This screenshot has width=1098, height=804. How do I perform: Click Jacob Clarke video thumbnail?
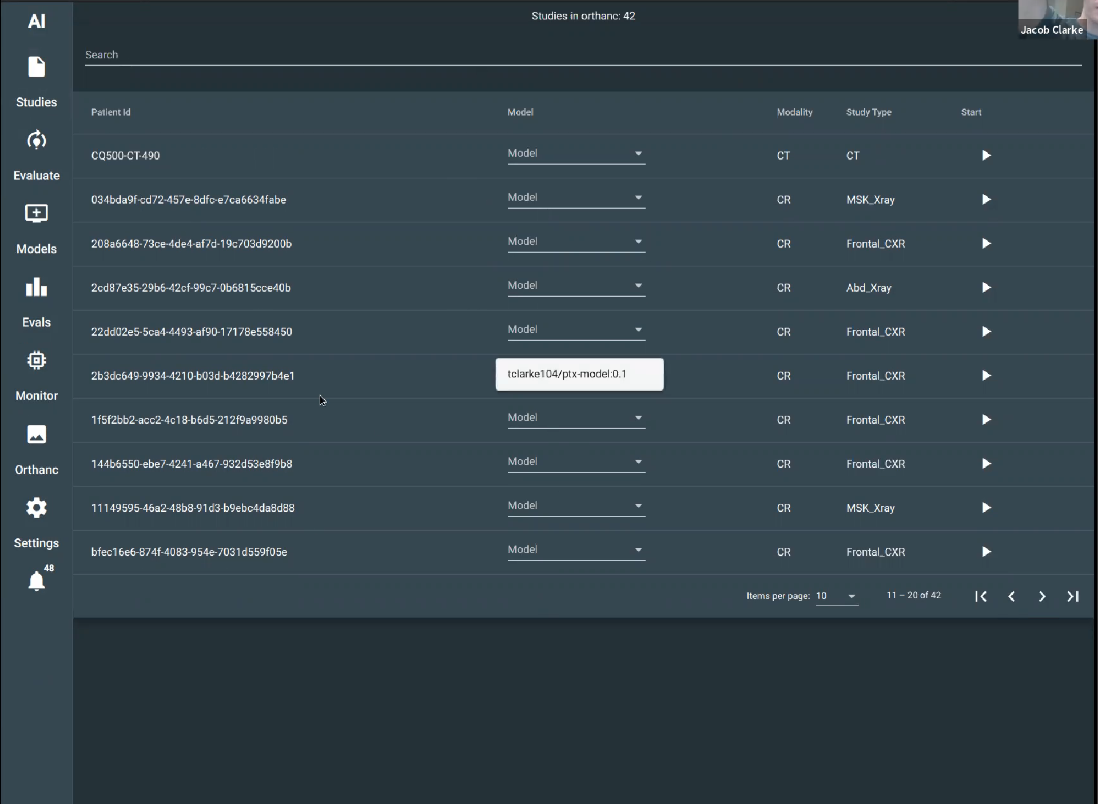click(1057, 19)
